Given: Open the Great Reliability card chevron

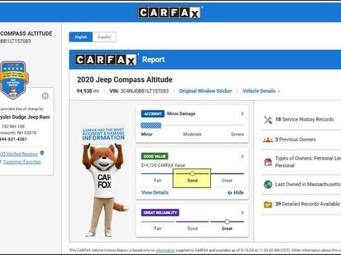Looking at the screenshot, I should [x=242, y=212].
